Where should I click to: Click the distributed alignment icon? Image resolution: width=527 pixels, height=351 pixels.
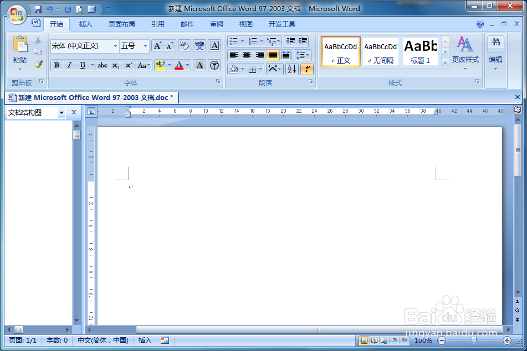point(286,55)
